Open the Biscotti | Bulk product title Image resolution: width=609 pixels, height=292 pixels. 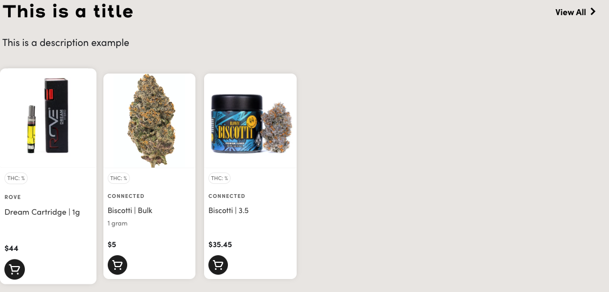pyautogui.click(x=130, y=210)
